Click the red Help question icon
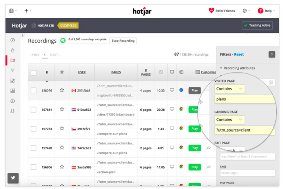The image size is (283, 189). click(x=260, y=11)
